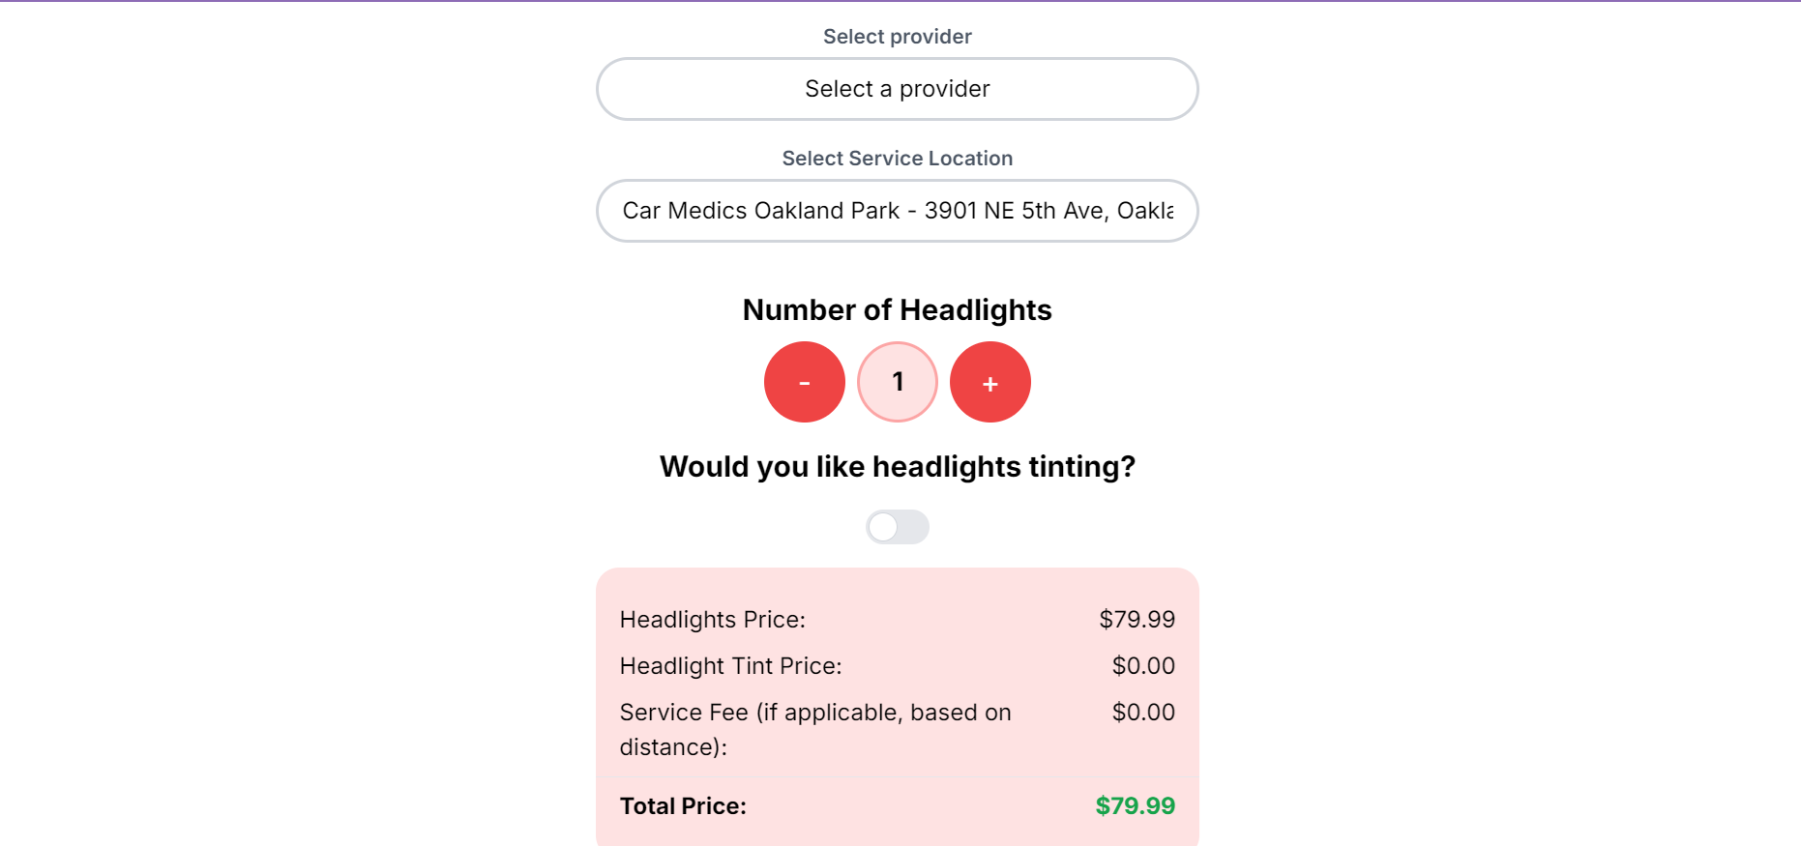
Task: Click the Number of Headlights heading
Action: 897,310
